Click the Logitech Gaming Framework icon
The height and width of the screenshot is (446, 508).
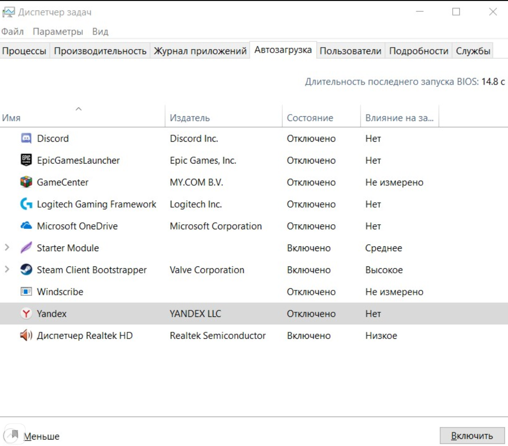(x=26, y=204)
